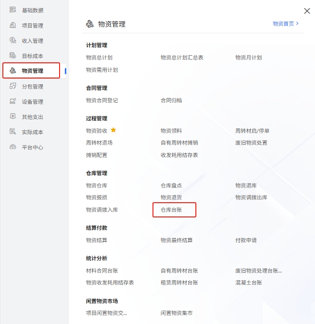
Task: Click the 项目管理 sidebar icon
Action: click(13, 25)
